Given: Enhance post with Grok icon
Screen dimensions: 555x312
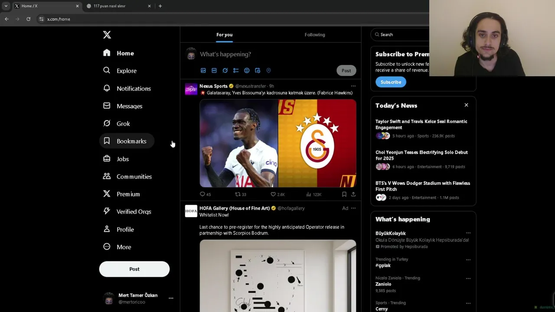Looking at the screenshot, I should pyautogui.click(x=225, y=70).
